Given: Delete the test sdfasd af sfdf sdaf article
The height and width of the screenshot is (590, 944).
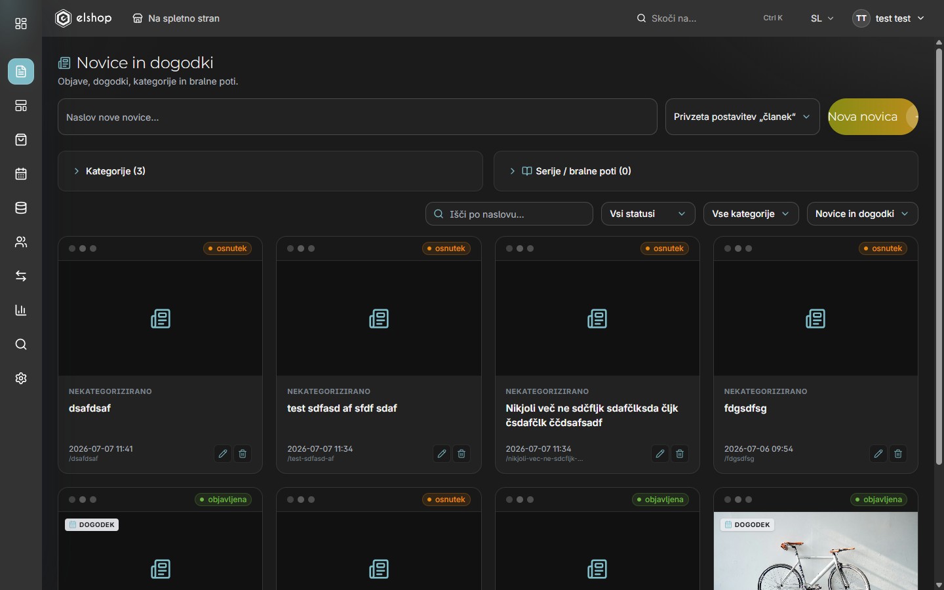Looking at the screenshot, I should click(462, 454).
